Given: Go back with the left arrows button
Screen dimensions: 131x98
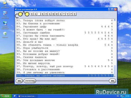Looking at the screenshot, I should coord(19,81).
